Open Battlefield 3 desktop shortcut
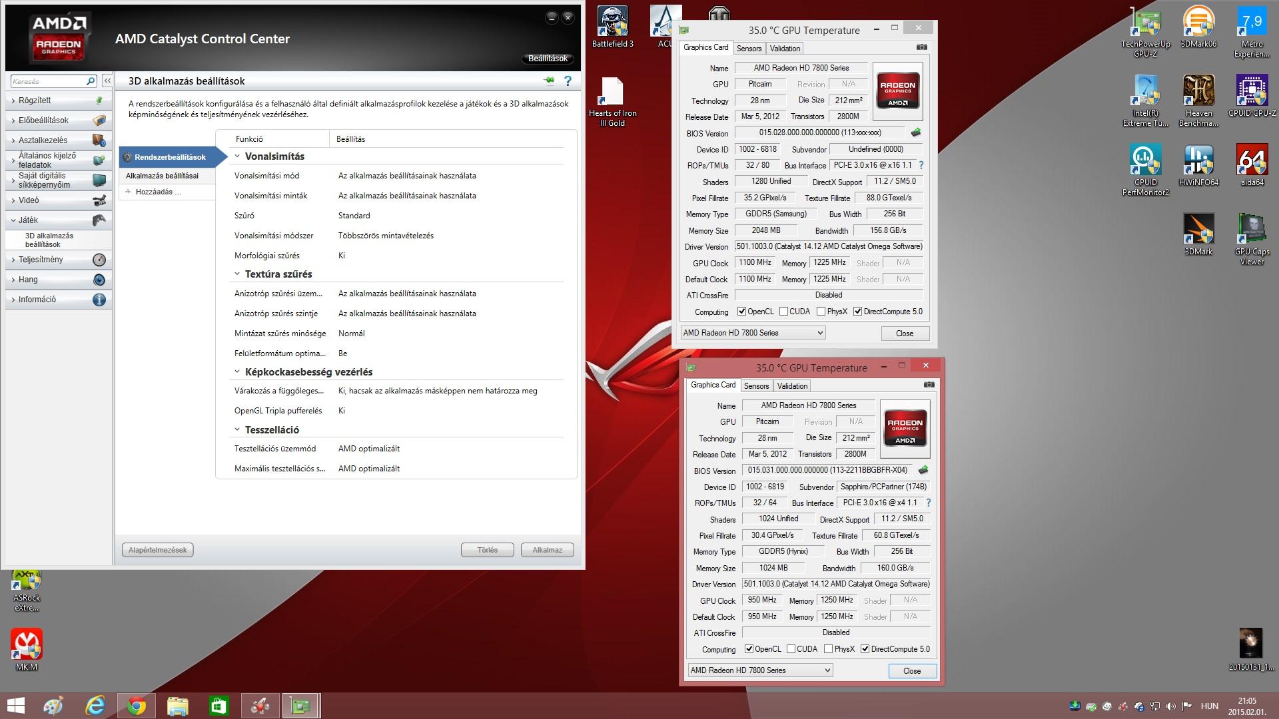Image resolution: width=1279 pixels, height=719 pixels. click(x=613, y=27)
